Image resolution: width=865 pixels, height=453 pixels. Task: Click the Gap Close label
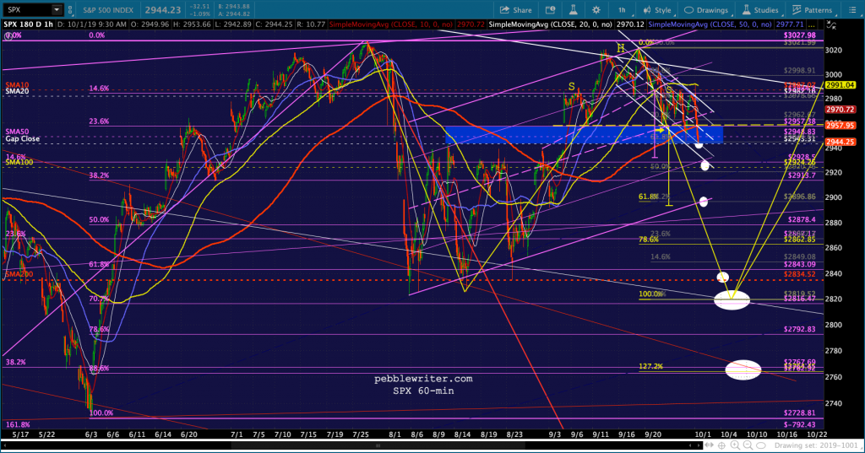tap(23, 139)
